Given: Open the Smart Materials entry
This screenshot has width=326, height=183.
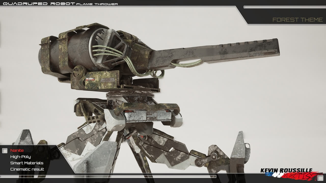Looking at the screenshot, I should [27, 163].
